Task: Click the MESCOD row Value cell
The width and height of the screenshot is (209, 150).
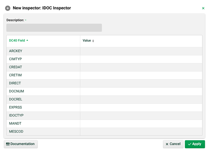Action: (x=141, y=131)
